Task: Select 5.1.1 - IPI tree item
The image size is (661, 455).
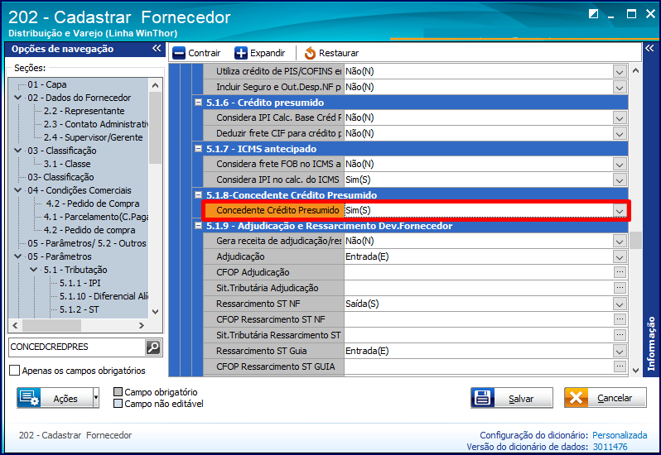Action: (80, 283)
